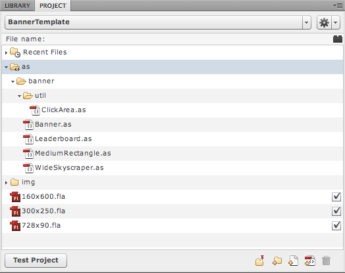The image size is (345, 273).
Task: Select the 300x250.fla file name
Action: click(x=43, y=211)
